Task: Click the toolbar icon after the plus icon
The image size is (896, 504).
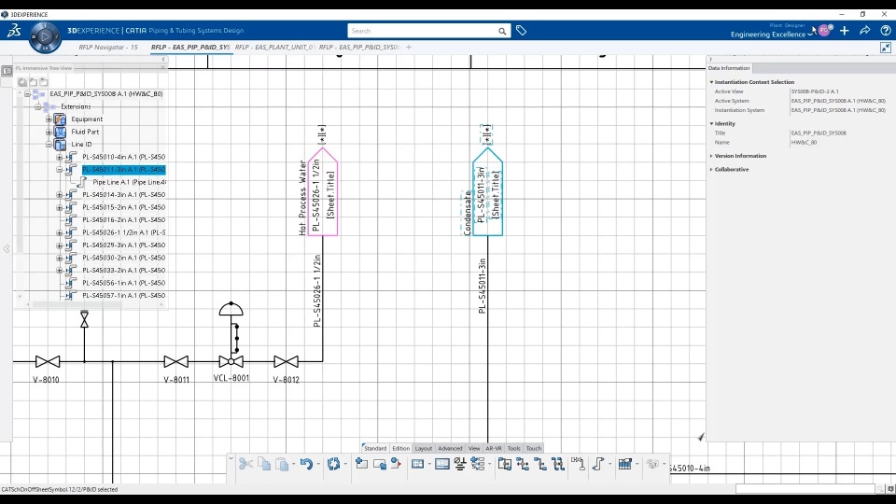Action: coord(380,464)
